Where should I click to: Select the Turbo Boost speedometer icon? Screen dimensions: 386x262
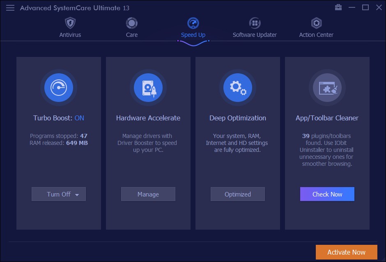(58, 88)
